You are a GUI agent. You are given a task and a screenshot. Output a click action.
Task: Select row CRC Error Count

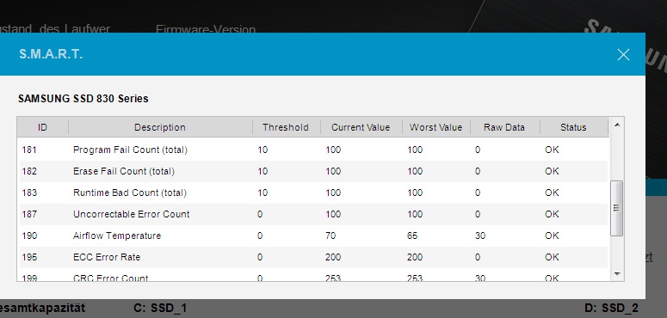312,275
